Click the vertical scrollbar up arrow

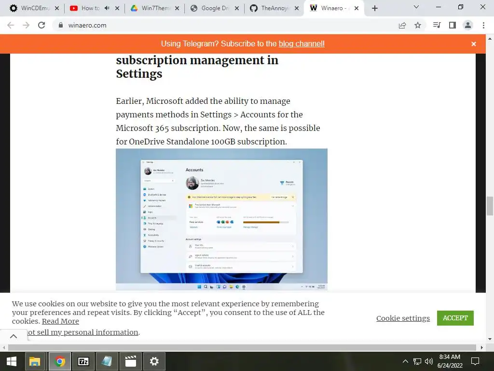click(x=490, y=39)
